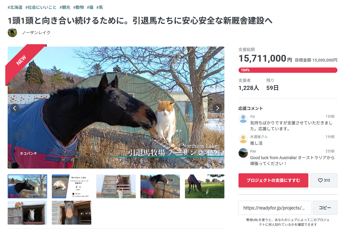Select the white horse in stable thumbnail

(x=27, y=213)
